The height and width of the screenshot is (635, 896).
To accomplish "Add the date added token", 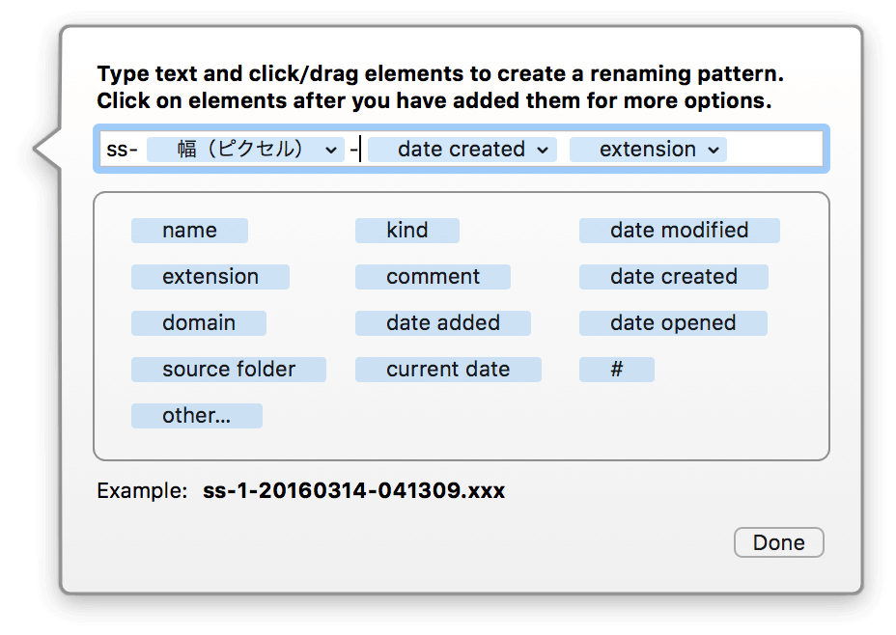I will point(443,323).
